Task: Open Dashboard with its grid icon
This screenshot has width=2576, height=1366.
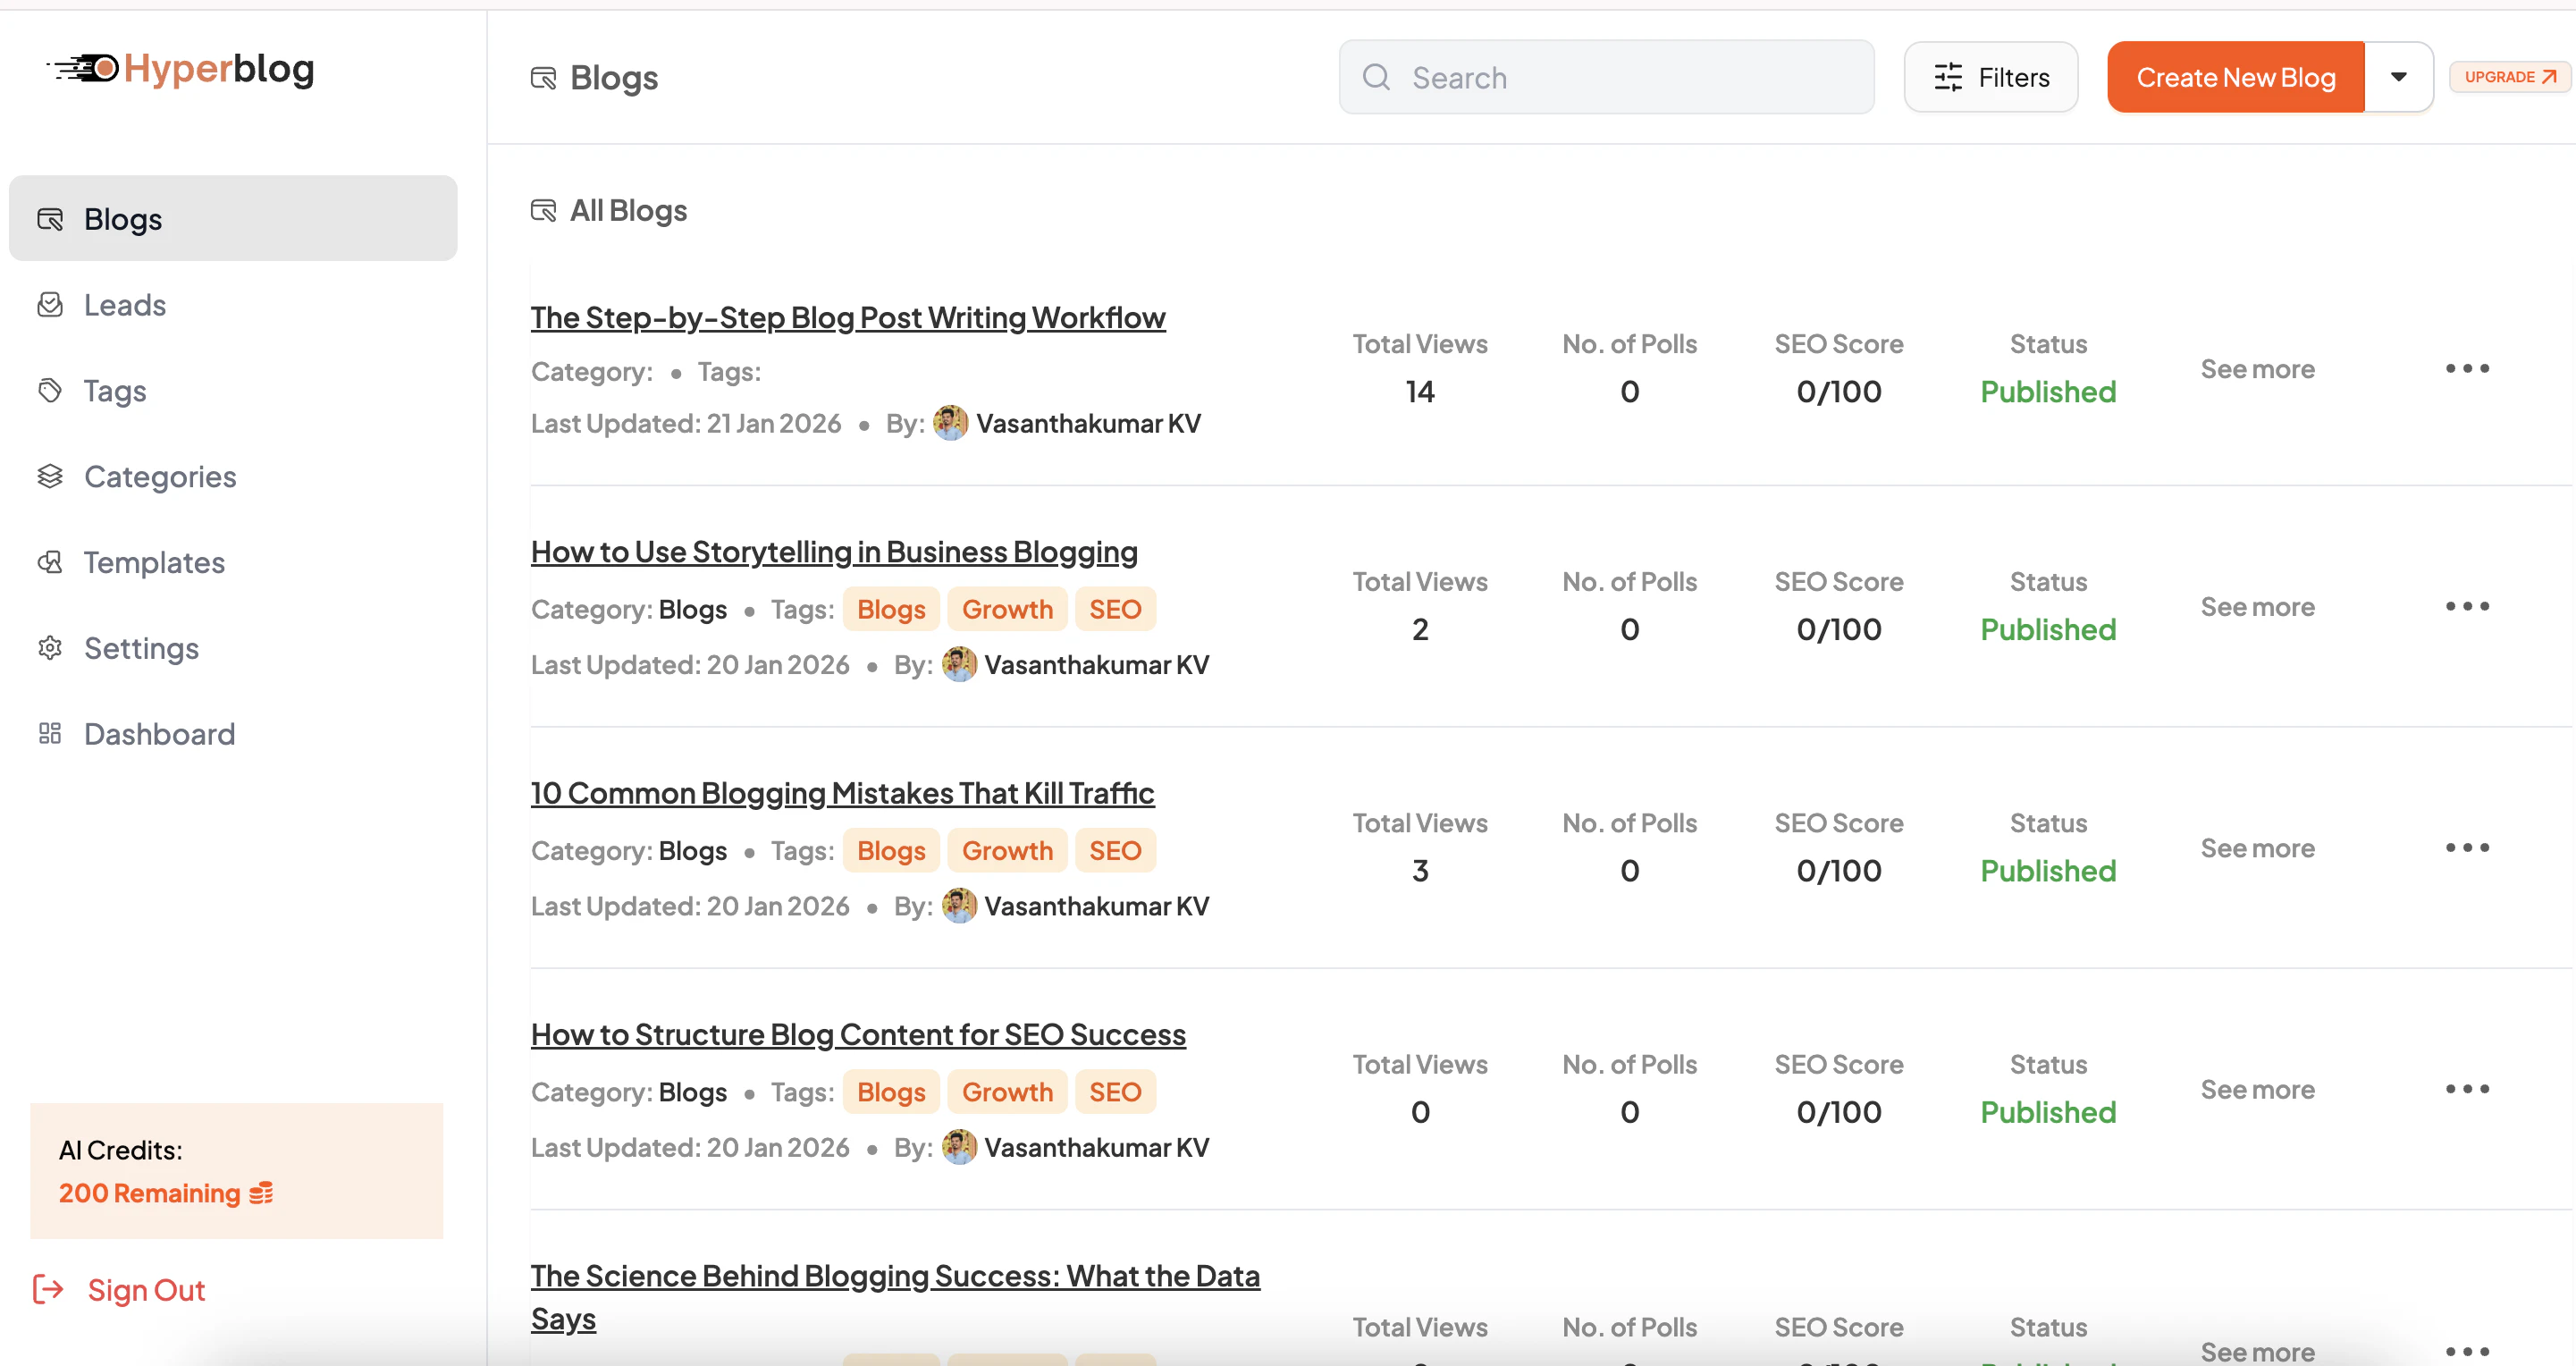Action: point(50,733)
